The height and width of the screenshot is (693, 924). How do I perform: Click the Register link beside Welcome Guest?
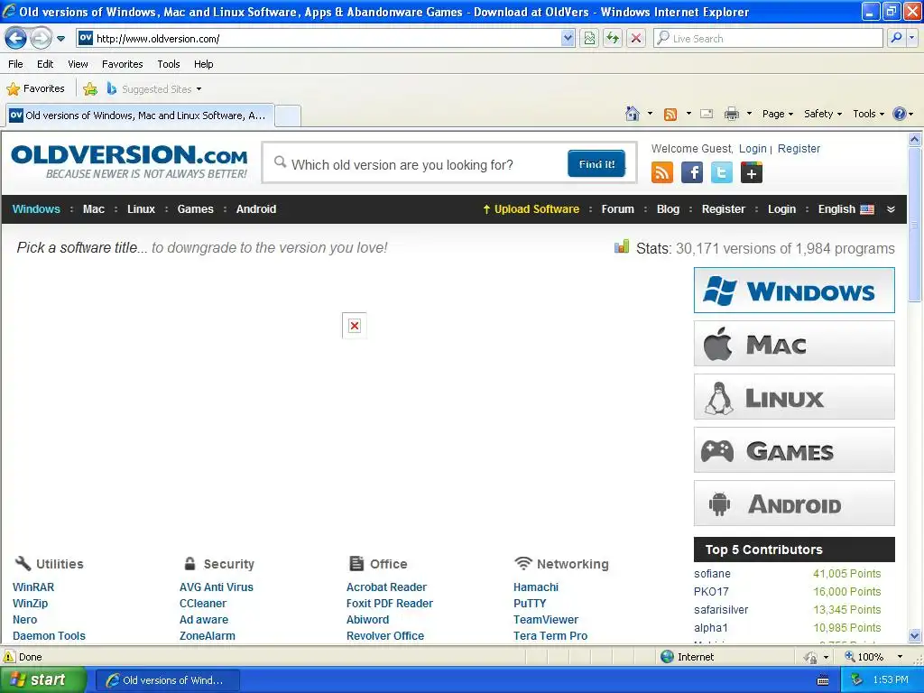[799, 149]
